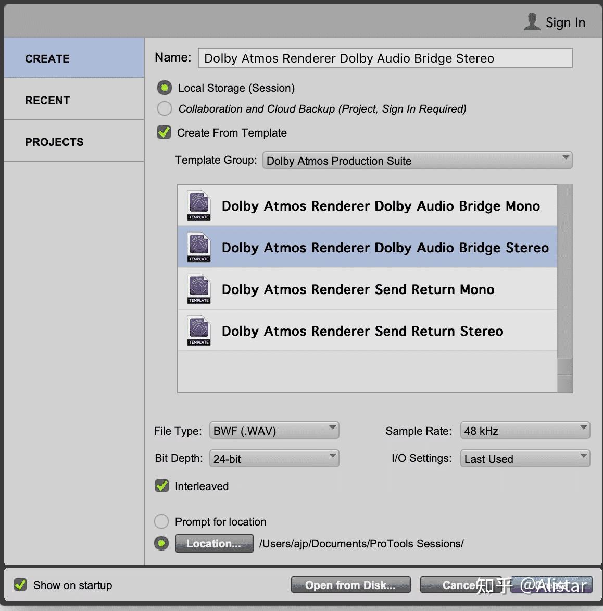The height and width of the screenshot is (611, 603).
Task: Select Dolby Atmos Renderer Dolby Audio Bridge Mono template
Action: point(368,205)
